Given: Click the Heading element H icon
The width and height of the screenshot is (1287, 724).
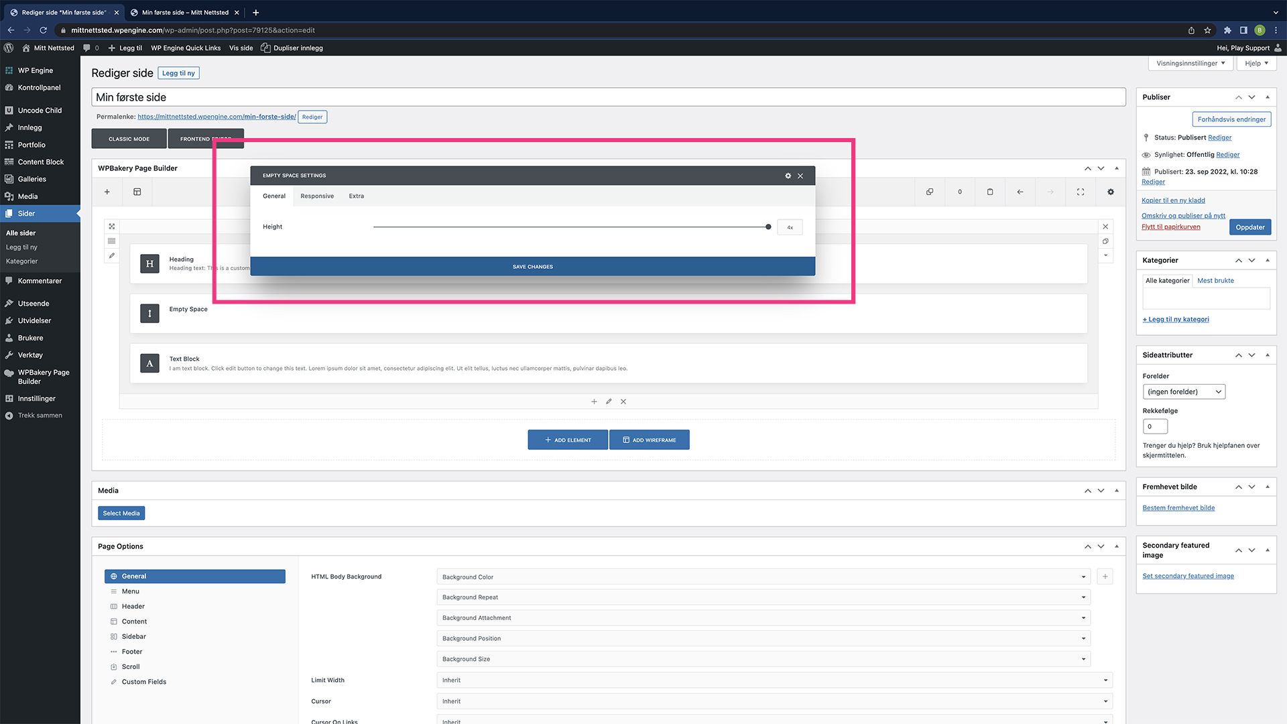Looking at the screenshot, I should click(149, 263).
